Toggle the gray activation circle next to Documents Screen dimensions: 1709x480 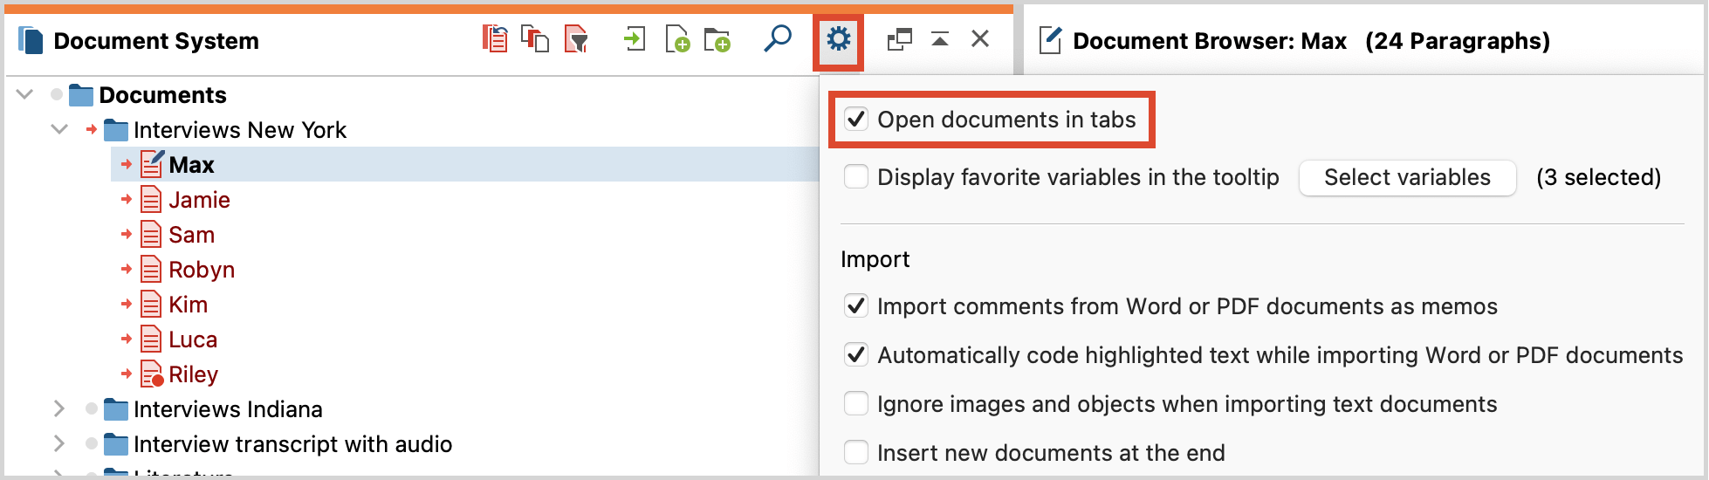(57, 94)
